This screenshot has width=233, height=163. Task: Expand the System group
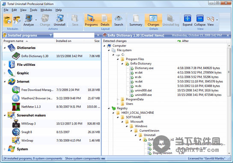click(5, 149)
